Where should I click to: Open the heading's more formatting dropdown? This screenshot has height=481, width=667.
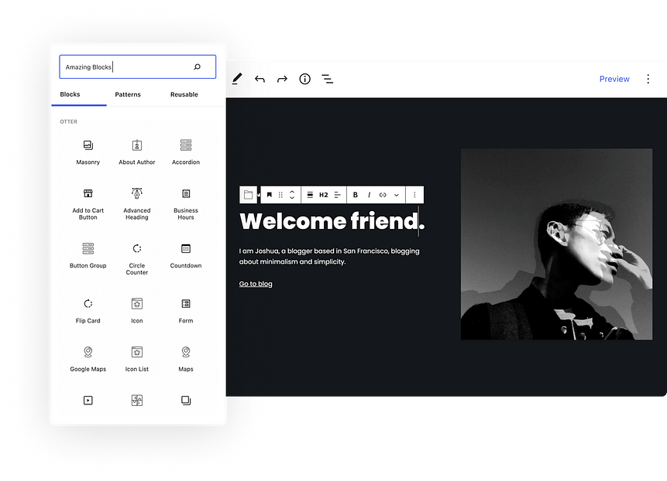click(x=396, y=194)
